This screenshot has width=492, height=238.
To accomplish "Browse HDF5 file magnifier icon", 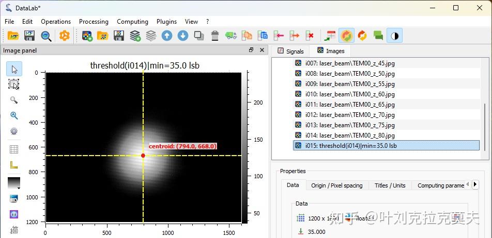I will click(x=46, y=36).
